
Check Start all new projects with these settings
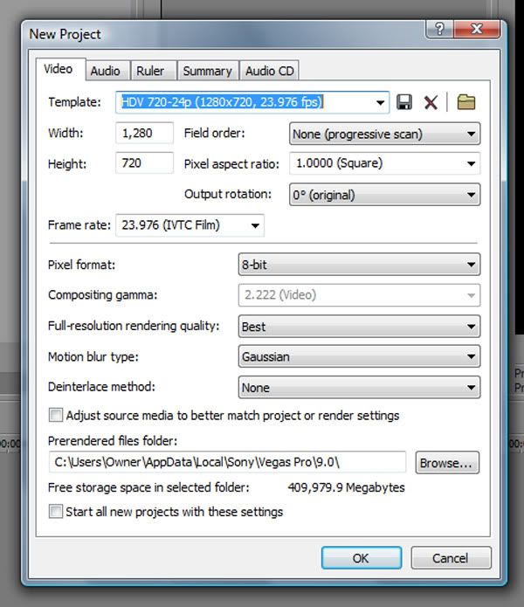tap(55, 512)
